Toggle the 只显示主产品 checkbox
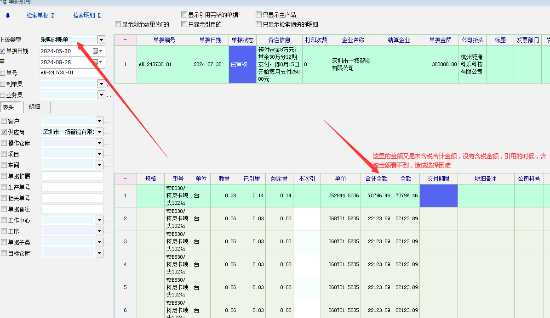Image resolution: width=550 pixels, height=318 pixels. 259,15
